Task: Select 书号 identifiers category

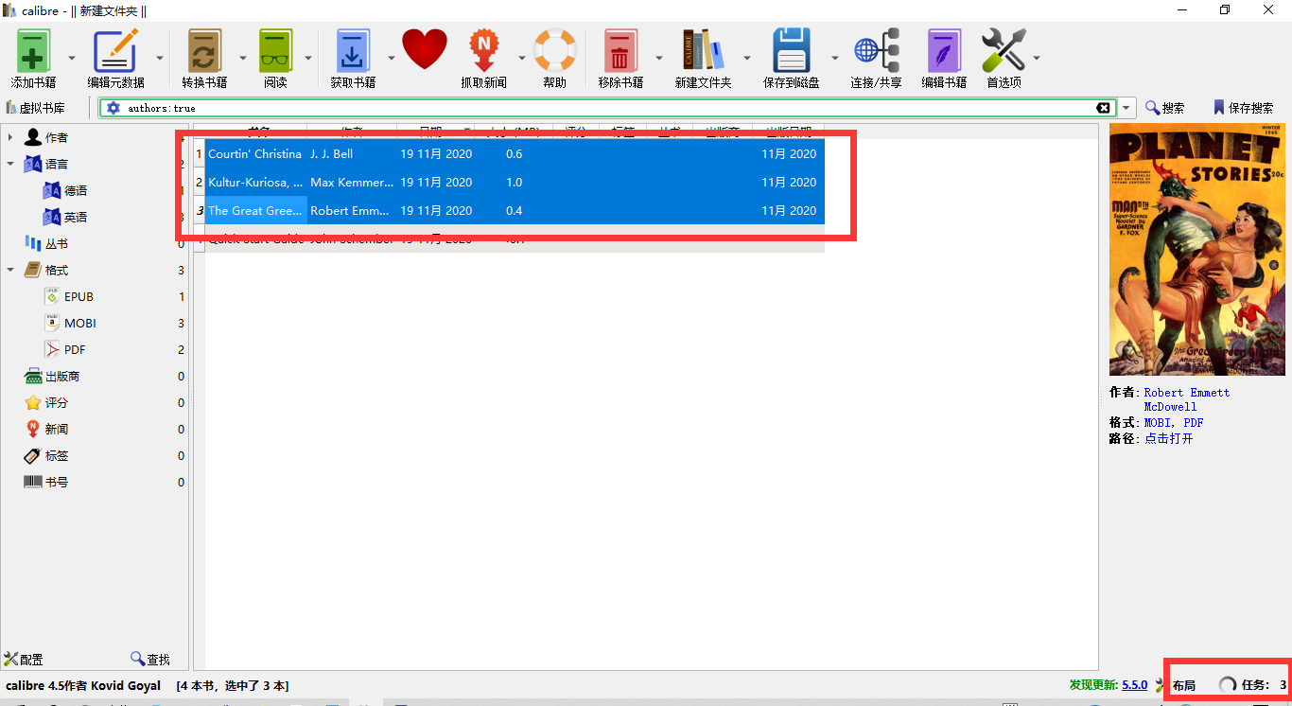Action: coord(57,483)
